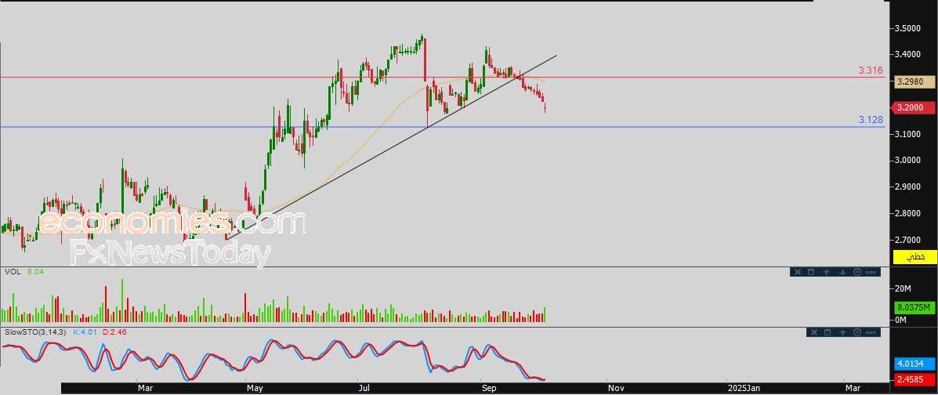The width and height of the screenshot is (938, 395).
Task: Click the 4.0134 blue stochastic tag
Action: (914, 364)
